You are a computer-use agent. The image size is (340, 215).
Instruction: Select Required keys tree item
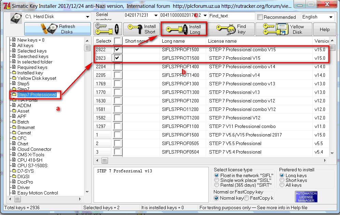[x=32, y=67]
